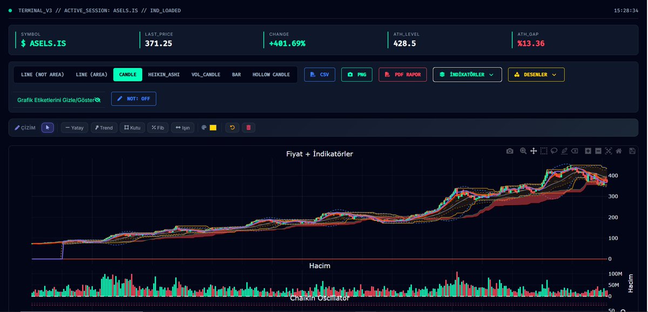
Task: Pick the draw open path pen tool
Action: (x=564, y=151)
